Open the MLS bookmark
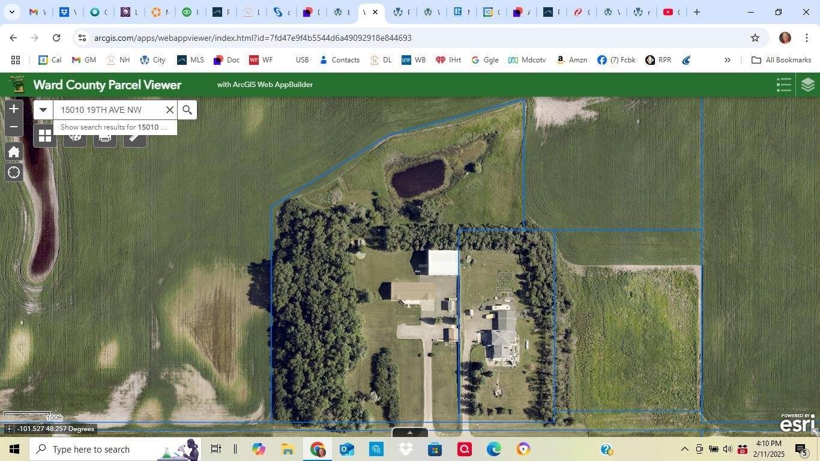The height and width of the screenshot is (461, 820). pyautogui.click(x=190, y=60)
